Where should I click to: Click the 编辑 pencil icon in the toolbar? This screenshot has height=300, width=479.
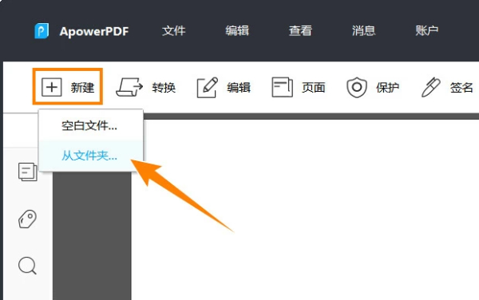[208, 87]
